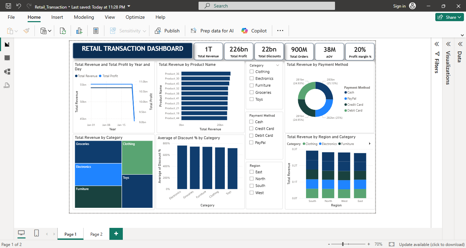Open the DAX query view
Viewport: 466px width, 248px height.
[7, 85]
